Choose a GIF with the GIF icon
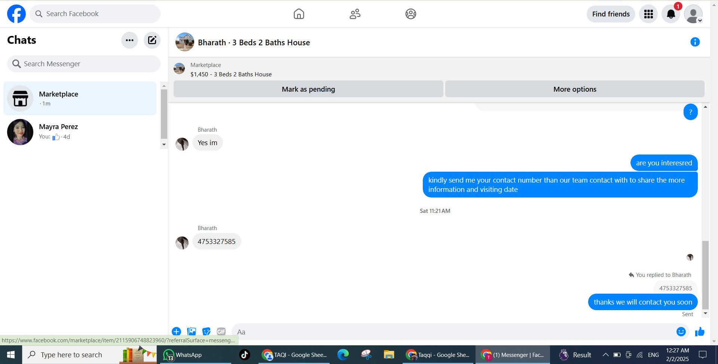This screenshot has height=364, width=718. [x=221, y=331]
